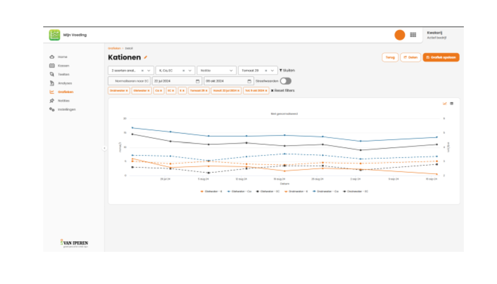This screenshot has width=497, height=284.
Task: Click the pencil icon beside Kationen title
Action: click(146, 57)
